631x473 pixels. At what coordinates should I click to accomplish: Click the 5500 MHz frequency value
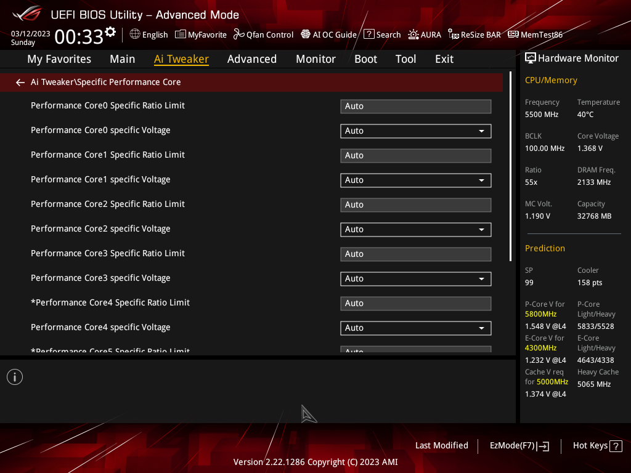pos(542,115)
